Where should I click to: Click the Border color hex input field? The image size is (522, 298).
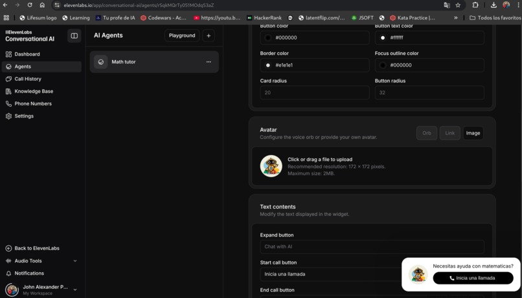point(315,65)
